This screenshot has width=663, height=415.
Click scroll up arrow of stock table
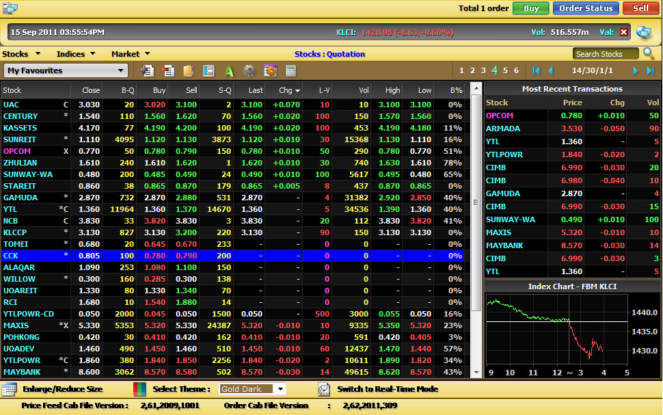476,89
